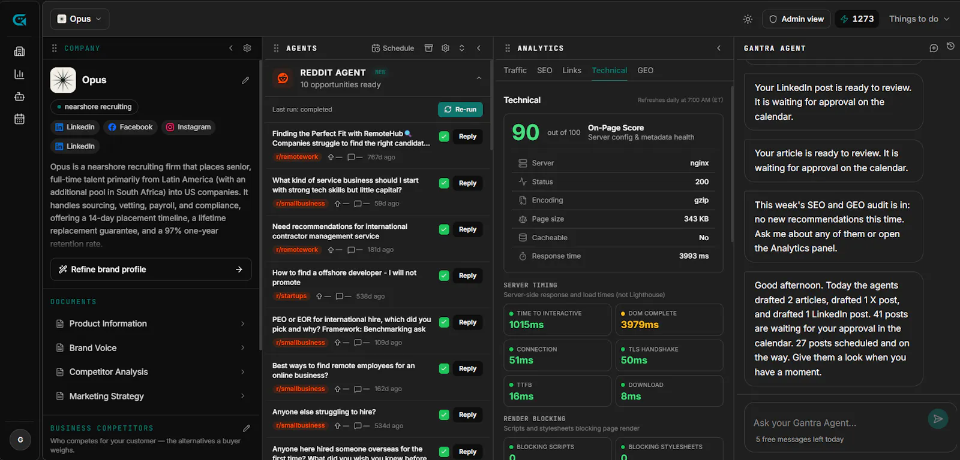Reply to 'Anyone else struggling to hire?'

(467, 414)
